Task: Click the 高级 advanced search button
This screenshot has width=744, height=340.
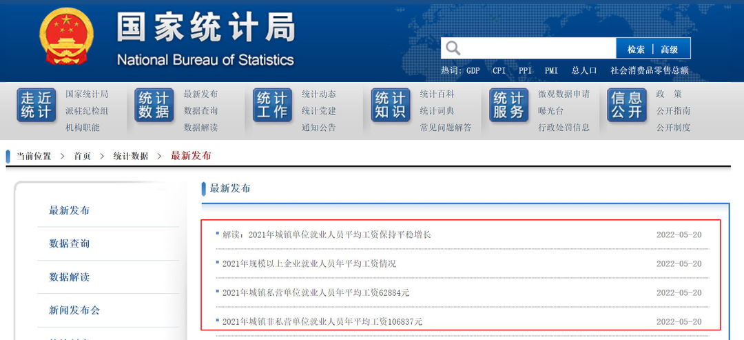Action: [x=670, y=49]
